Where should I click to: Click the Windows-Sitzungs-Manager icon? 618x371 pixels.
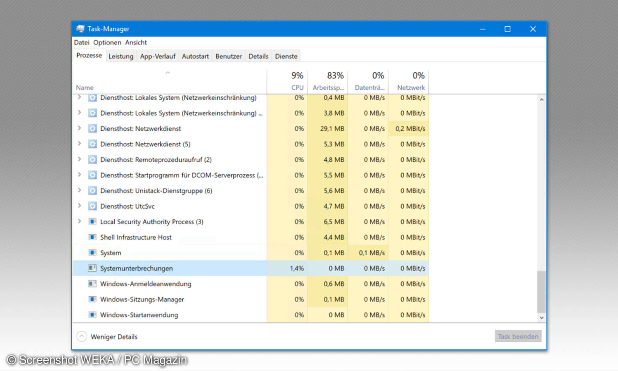[x=92, y=299]
